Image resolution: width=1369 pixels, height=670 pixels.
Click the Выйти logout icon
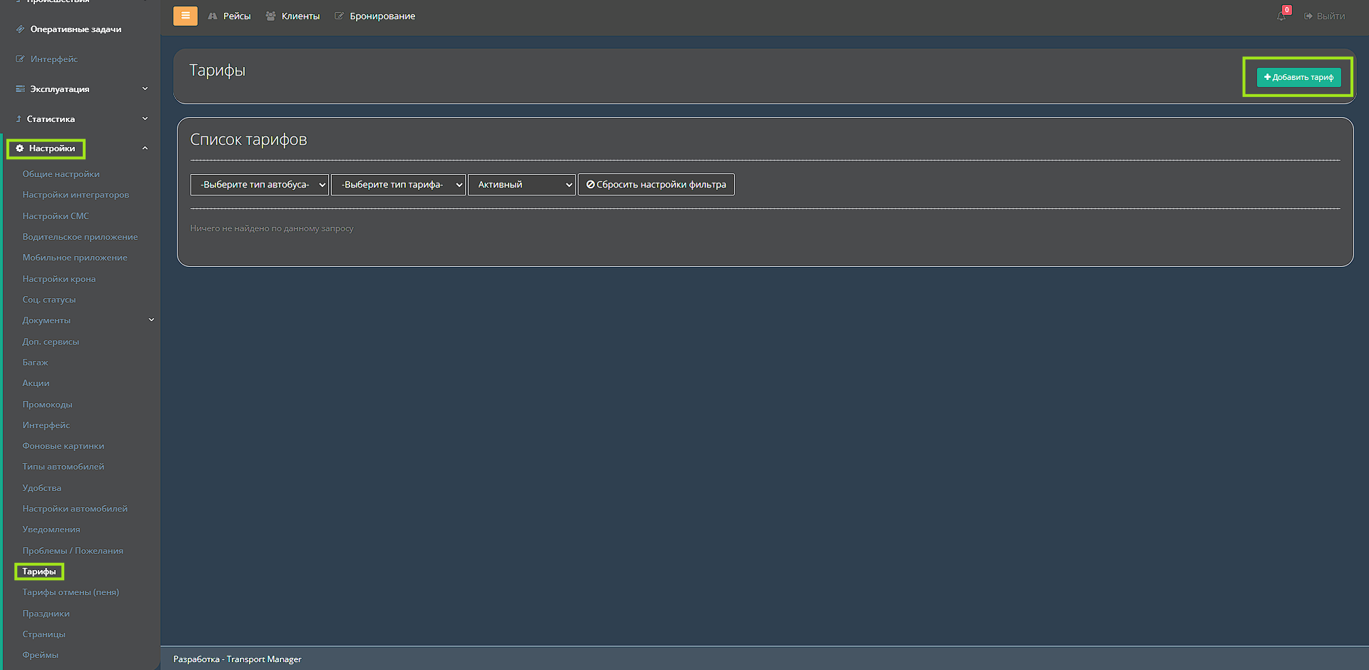tap(1308, 16)
